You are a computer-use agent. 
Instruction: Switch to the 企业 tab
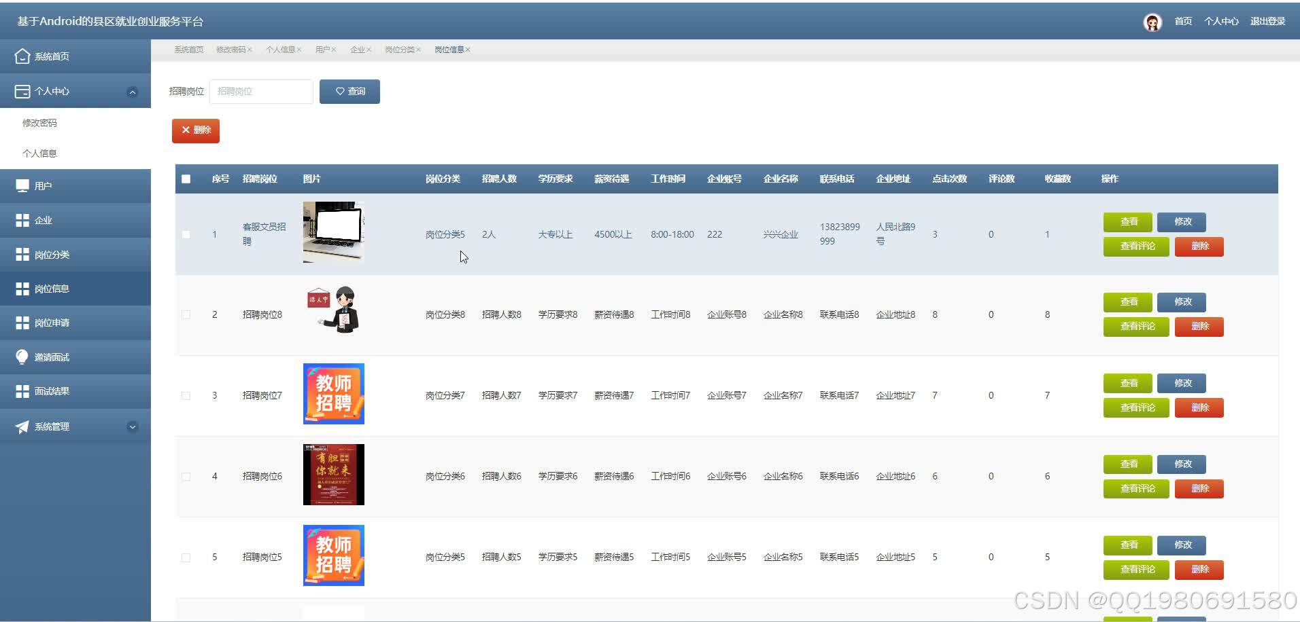pos(358,50)
